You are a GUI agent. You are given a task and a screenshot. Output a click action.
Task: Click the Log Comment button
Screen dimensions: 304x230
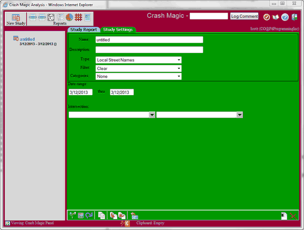[244, 16]
